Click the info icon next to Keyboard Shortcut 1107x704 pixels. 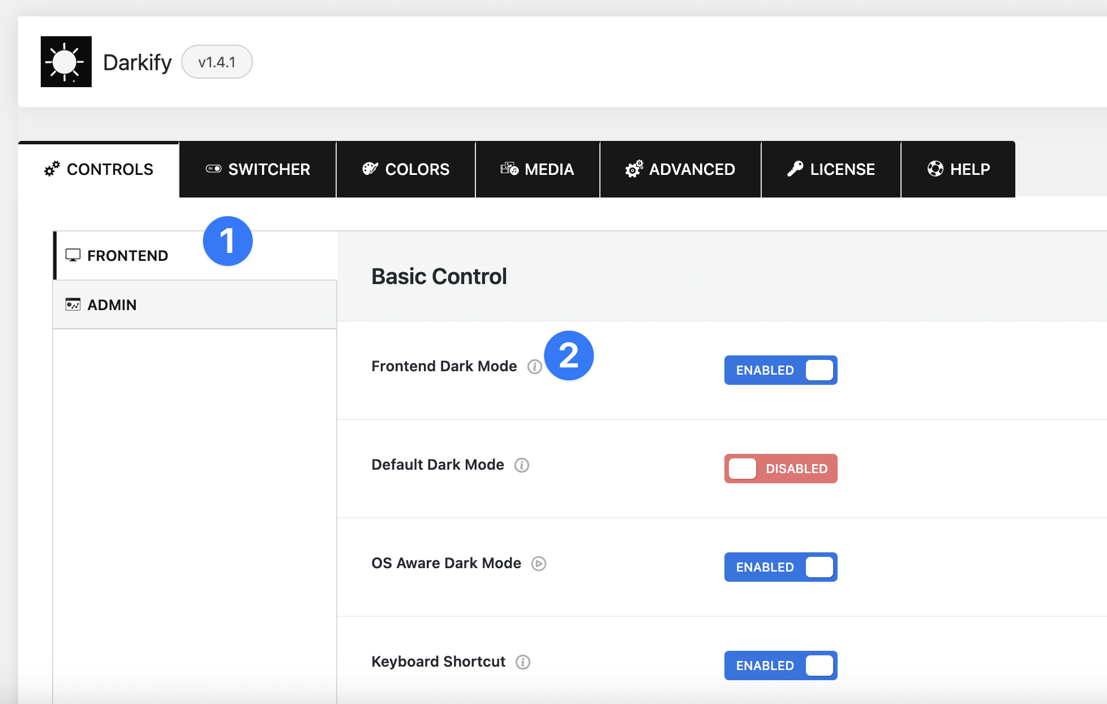(522, 662)
